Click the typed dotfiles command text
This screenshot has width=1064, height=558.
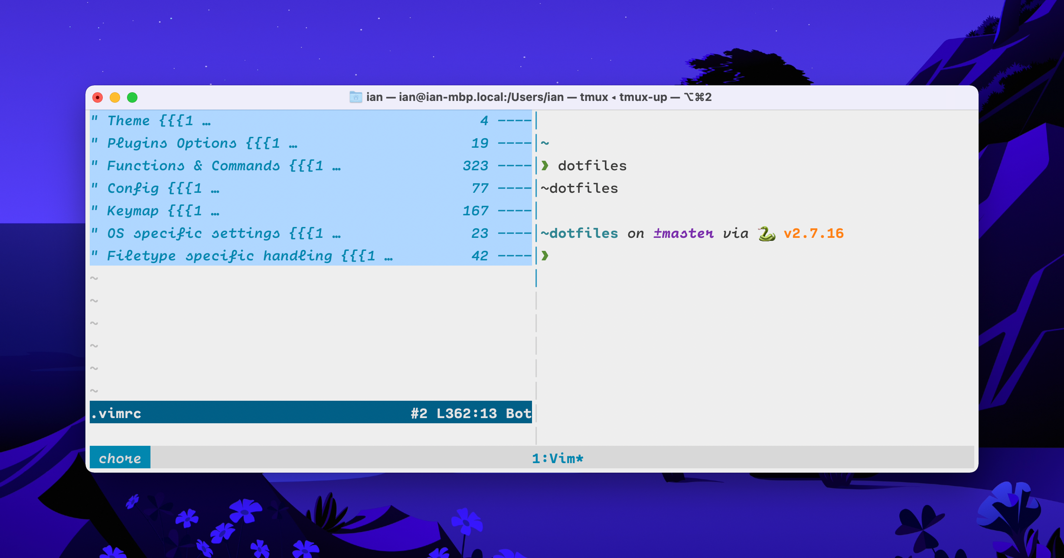592,165
